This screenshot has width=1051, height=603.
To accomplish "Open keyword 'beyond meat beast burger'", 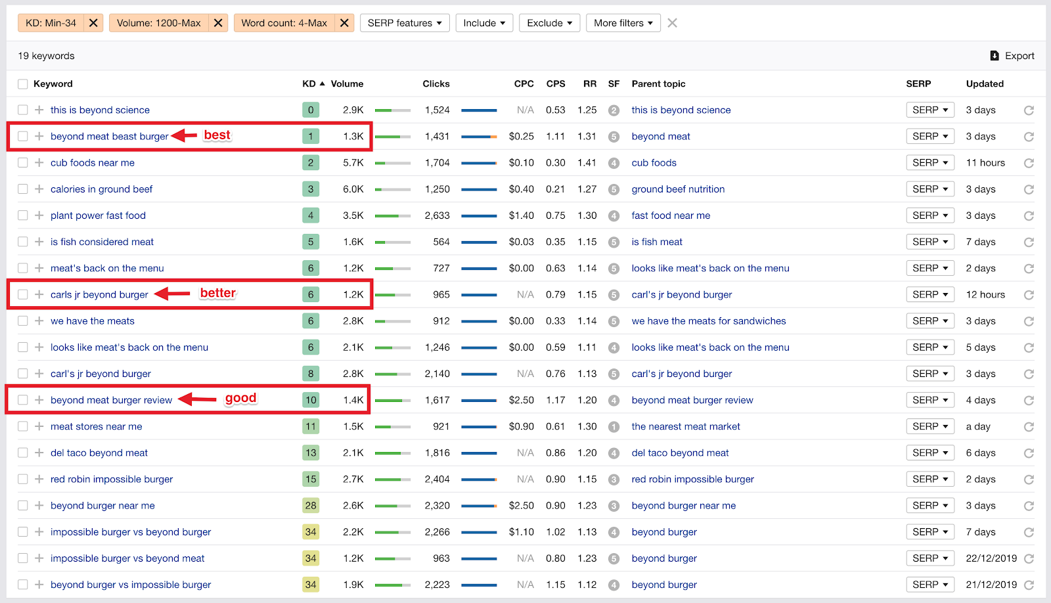I will [x=110, y=137].
